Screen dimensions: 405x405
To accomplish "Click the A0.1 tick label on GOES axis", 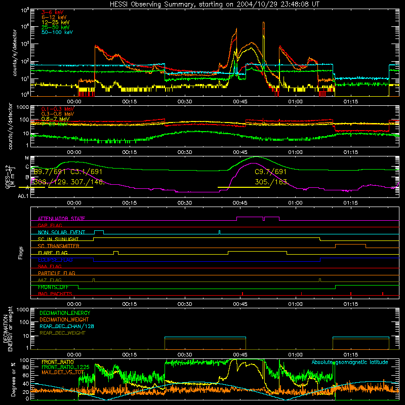I will pyautogui.click(x=23, y=196).
